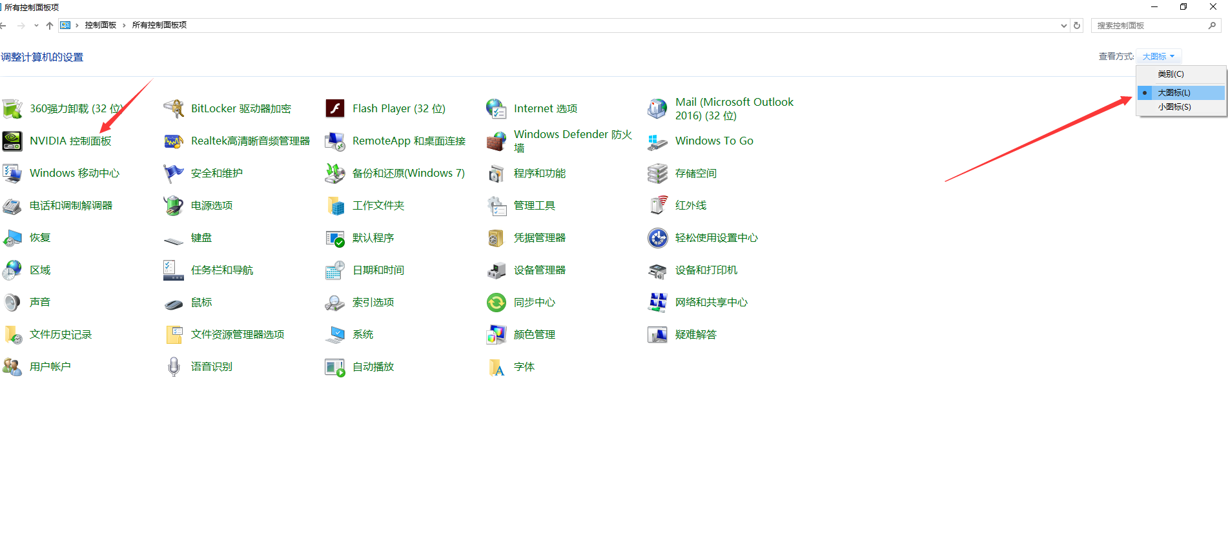Click the 红外线 infrared icon
1228x538 pixels.
[658, 205]
